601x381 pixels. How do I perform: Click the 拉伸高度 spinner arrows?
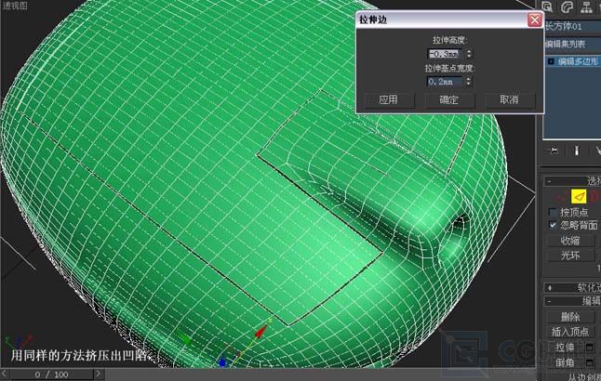[469, 54]
